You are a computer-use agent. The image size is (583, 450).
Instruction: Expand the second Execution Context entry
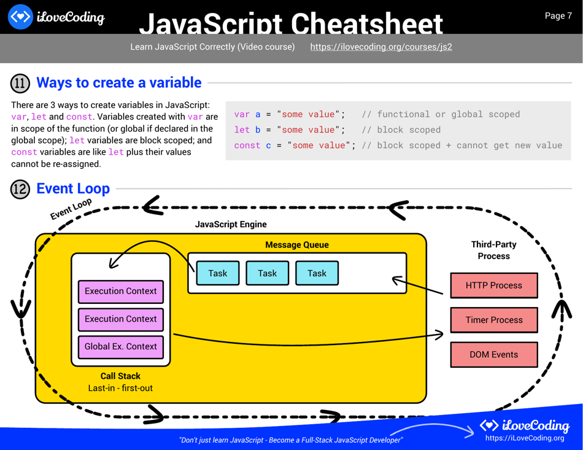coord(120,319)
